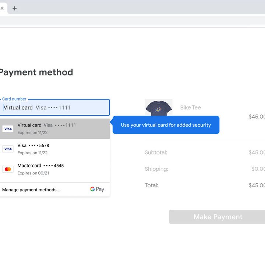Click the Payment method heading
265x265 pixels.
[x=36, y=73]
